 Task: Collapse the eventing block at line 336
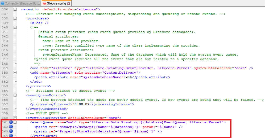coord(15,9)
